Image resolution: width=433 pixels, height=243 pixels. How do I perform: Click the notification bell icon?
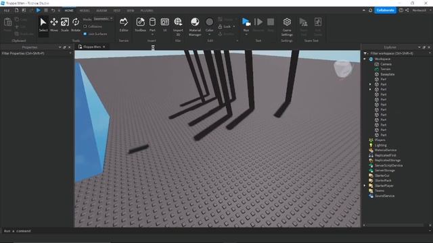(371, 10)
